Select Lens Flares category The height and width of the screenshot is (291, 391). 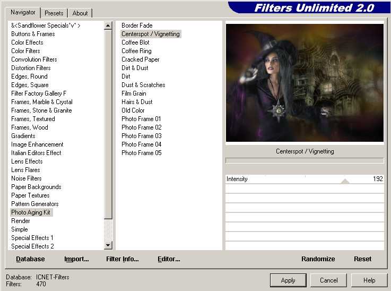click(x=25, y=170)
